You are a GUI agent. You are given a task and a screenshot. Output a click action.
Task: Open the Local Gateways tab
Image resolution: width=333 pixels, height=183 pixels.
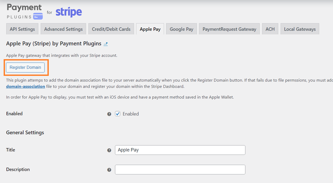pyautogui.click(x=300, y=29)
